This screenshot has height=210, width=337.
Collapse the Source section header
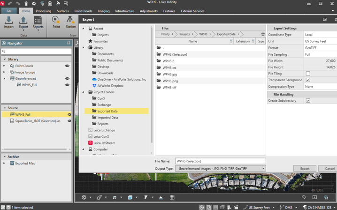click(5, 108)
